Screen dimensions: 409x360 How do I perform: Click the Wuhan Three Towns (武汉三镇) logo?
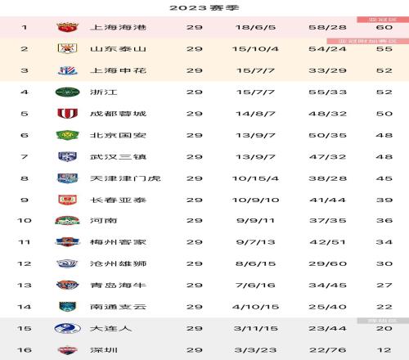point(68,156)
